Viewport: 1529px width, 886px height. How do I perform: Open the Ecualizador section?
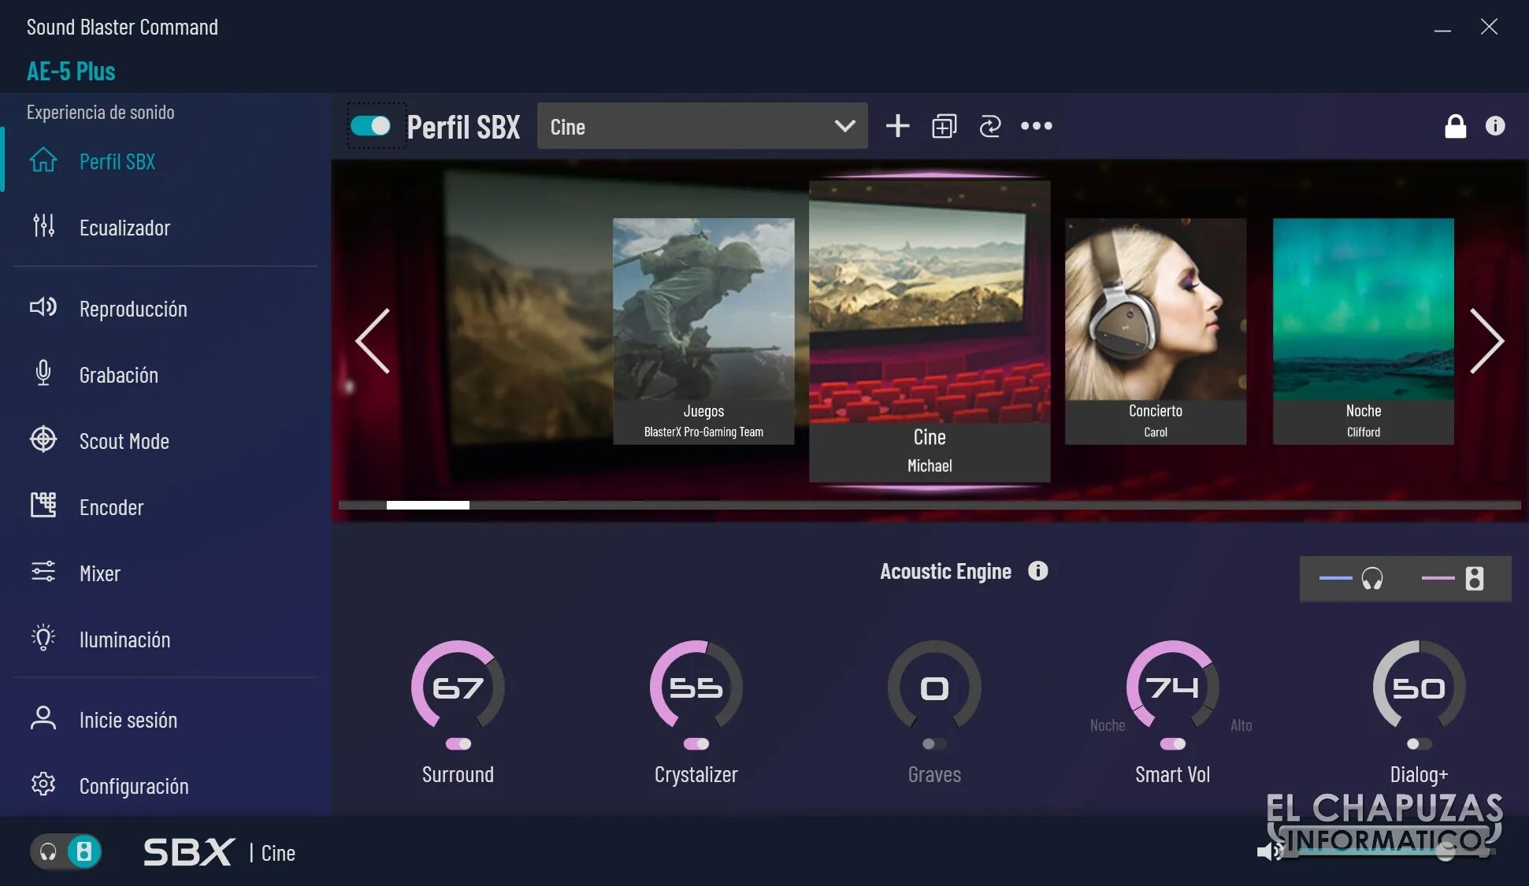click(124, 228)
